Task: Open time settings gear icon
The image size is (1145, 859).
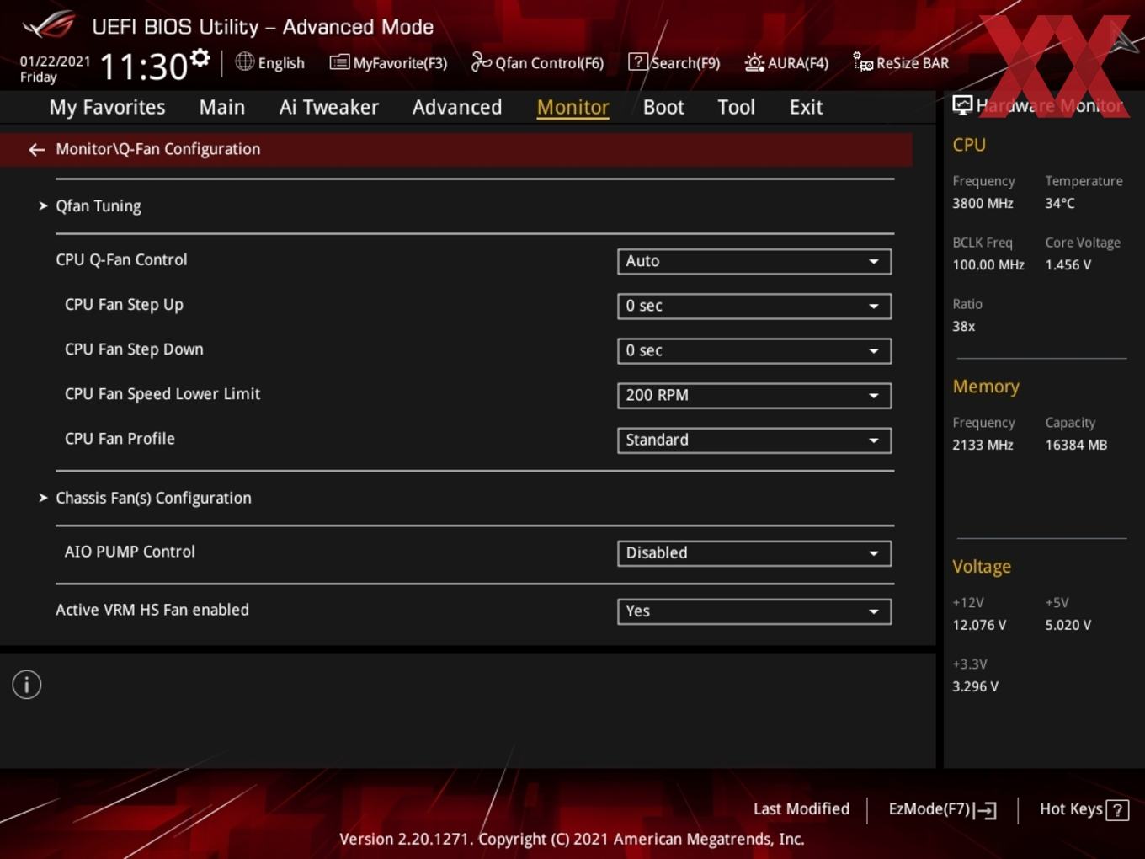Action: click(200, 57)
